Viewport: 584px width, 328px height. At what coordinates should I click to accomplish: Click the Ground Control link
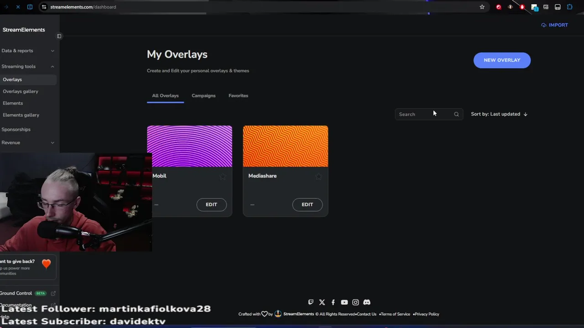(x=16, y=293)
